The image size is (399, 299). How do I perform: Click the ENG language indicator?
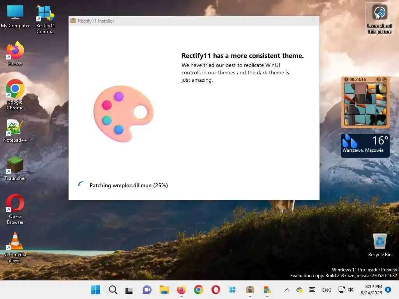click(327, 290)
